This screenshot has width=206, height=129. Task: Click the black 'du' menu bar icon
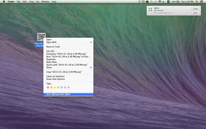pyautogui.click(x=168, y=2)
